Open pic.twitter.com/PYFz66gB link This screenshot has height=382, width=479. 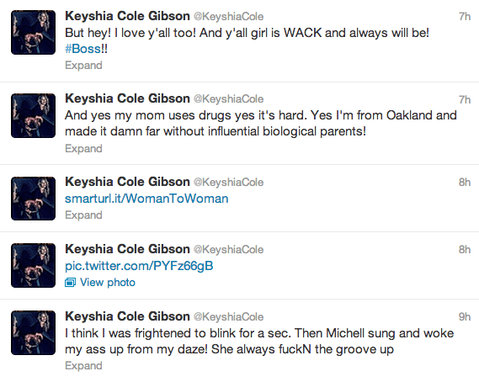[139, 266]
